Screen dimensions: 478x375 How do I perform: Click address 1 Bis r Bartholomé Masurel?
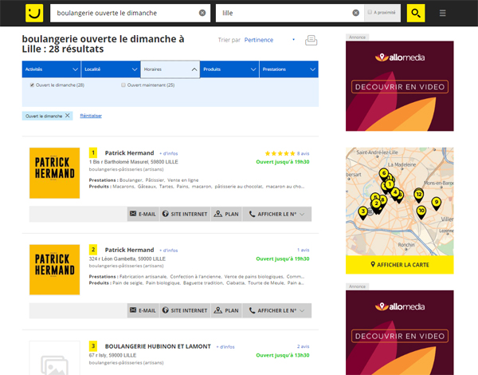(x=134, y=162)
